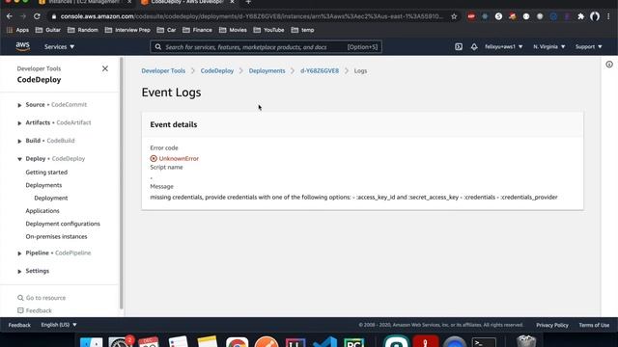Switch to the EC2 Management browser tab
This screenshot has width=618, height=347.
85,2
